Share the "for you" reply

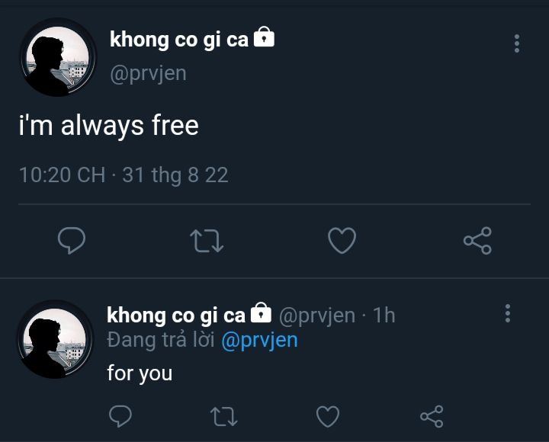pos(432,416)
